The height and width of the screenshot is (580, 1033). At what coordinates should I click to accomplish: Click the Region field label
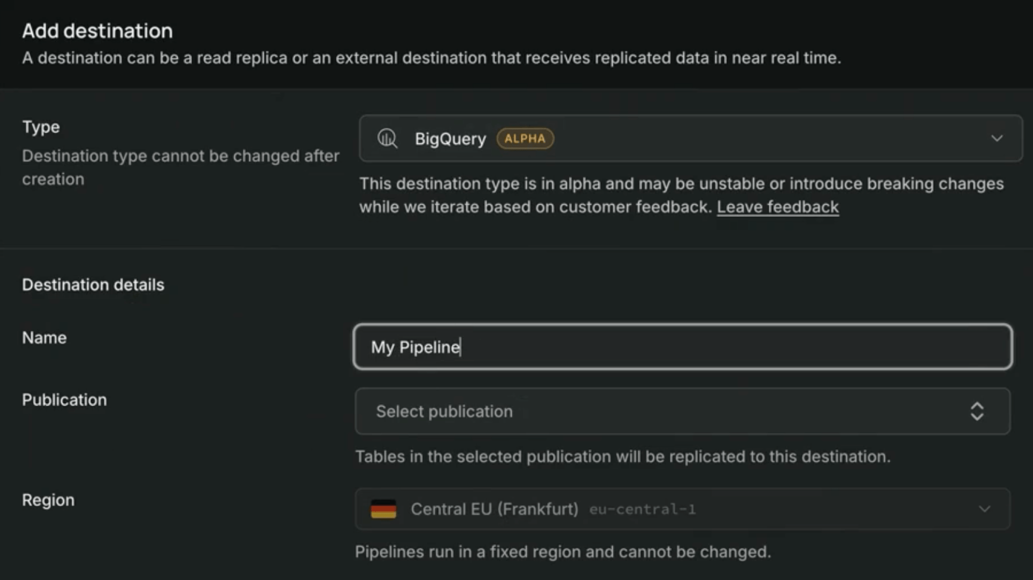pos(48,500)
